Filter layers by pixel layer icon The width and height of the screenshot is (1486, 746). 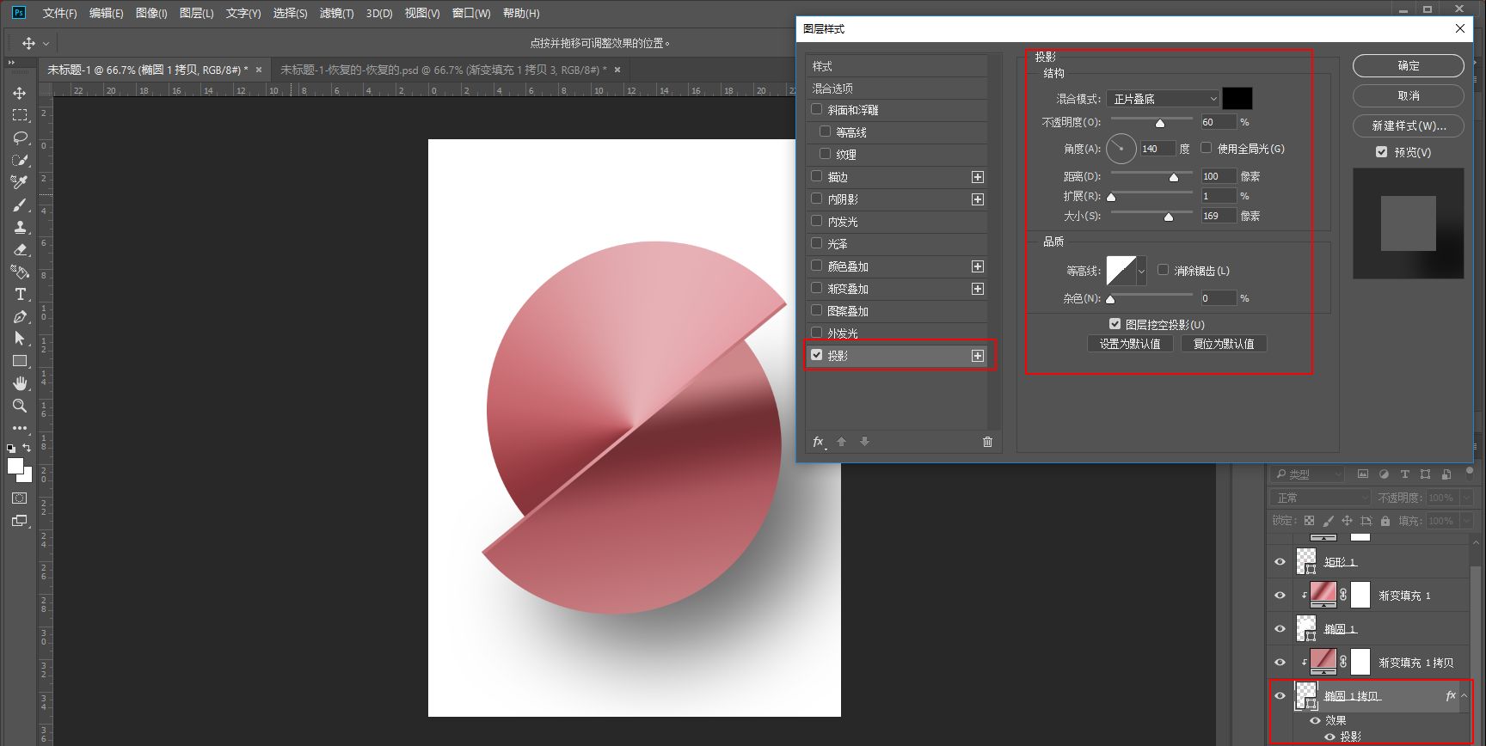(1363, 474)
